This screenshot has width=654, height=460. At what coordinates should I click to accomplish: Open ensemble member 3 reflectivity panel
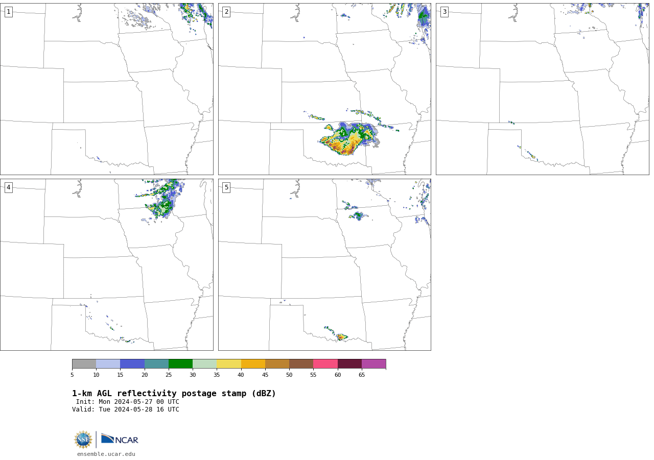coord(543,89)
